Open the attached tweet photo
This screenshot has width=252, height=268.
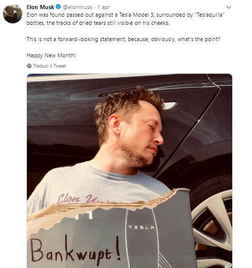click(x=129, y=171)
